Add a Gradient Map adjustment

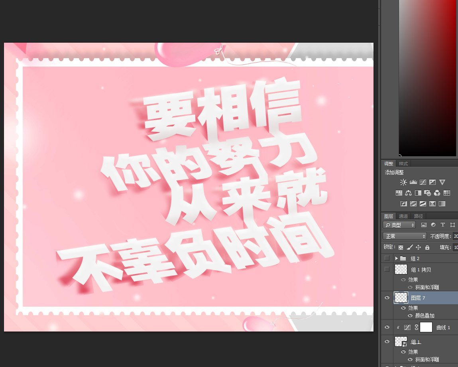[442, 203]
